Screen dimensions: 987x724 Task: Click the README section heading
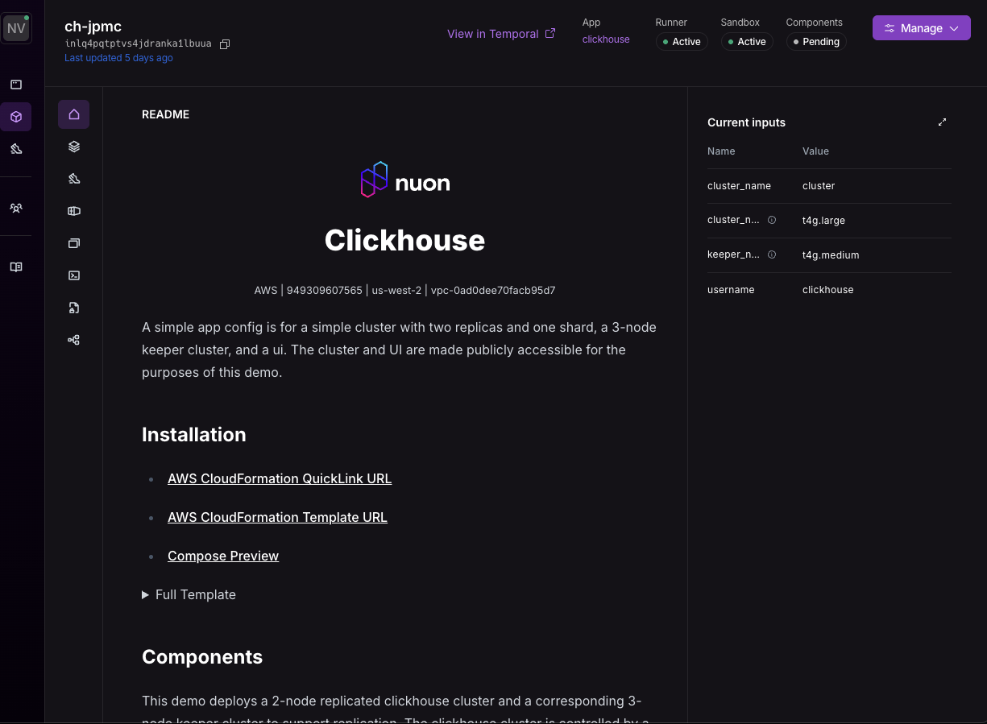pos(165,114)
